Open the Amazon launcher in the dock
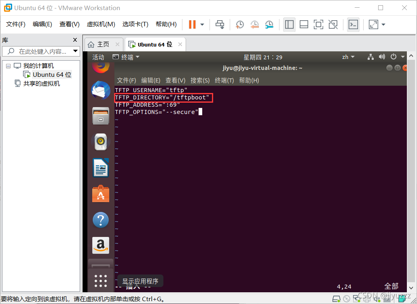This screenshot has width=417, height=304. point(100,245)
